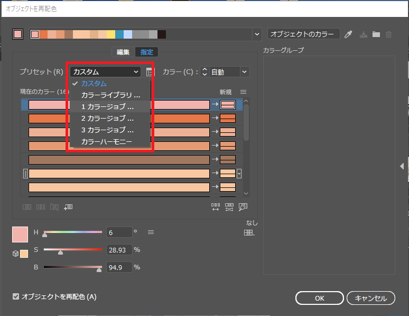
Task: Click the small in-gamut peach swatch
Action: click(24, 254)
